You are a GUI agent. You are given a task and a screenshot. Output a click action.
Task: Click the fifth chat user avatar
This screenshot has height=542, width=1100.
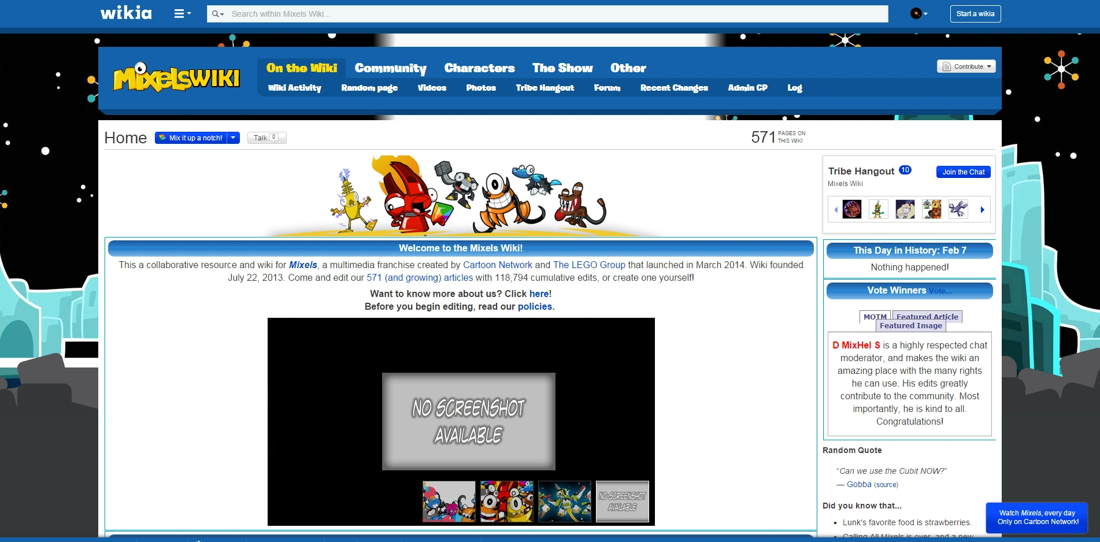958,209
